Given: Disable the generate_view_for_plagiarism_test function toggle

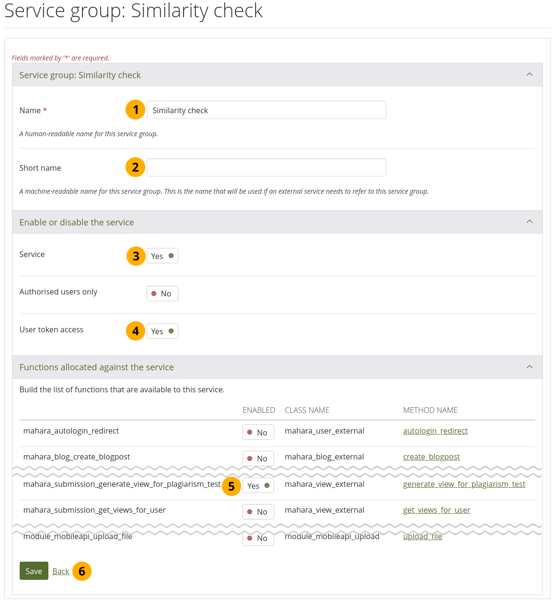Looking at the screenshot, I should click(258, 485).
